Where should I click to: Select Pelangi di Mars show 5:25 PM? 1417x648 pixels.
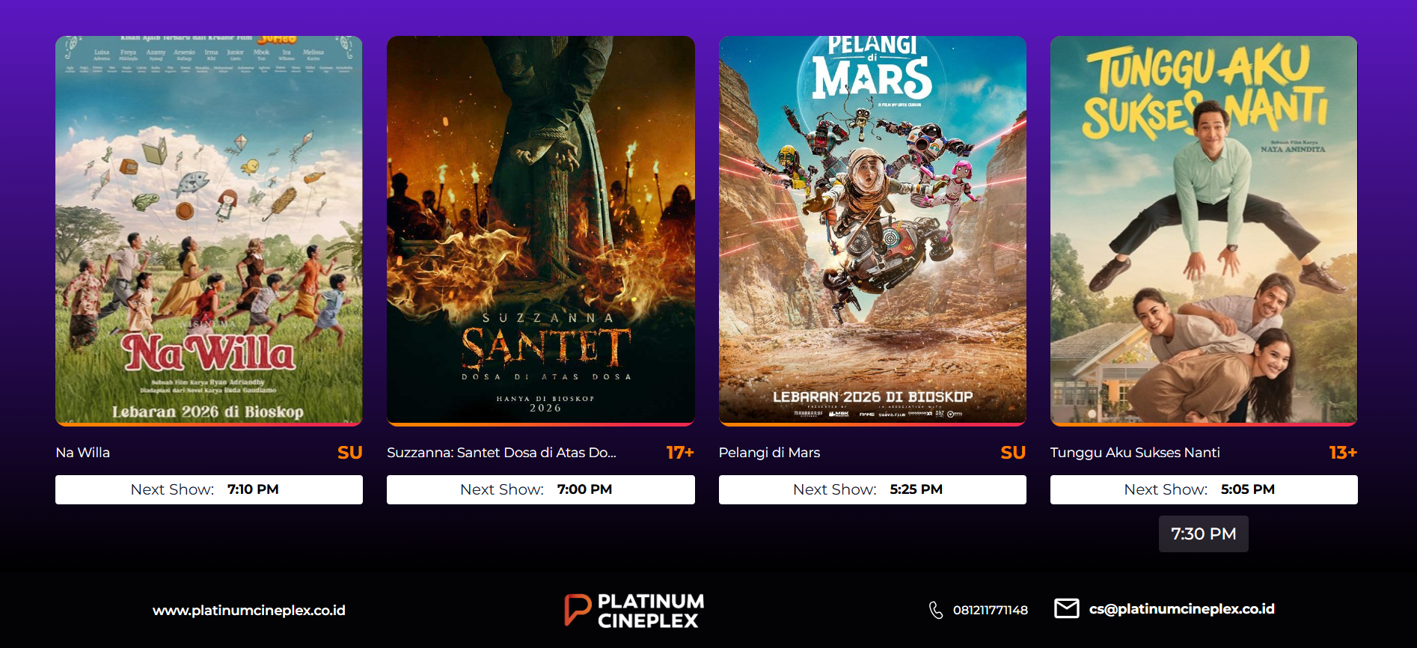tap(872, 489)
